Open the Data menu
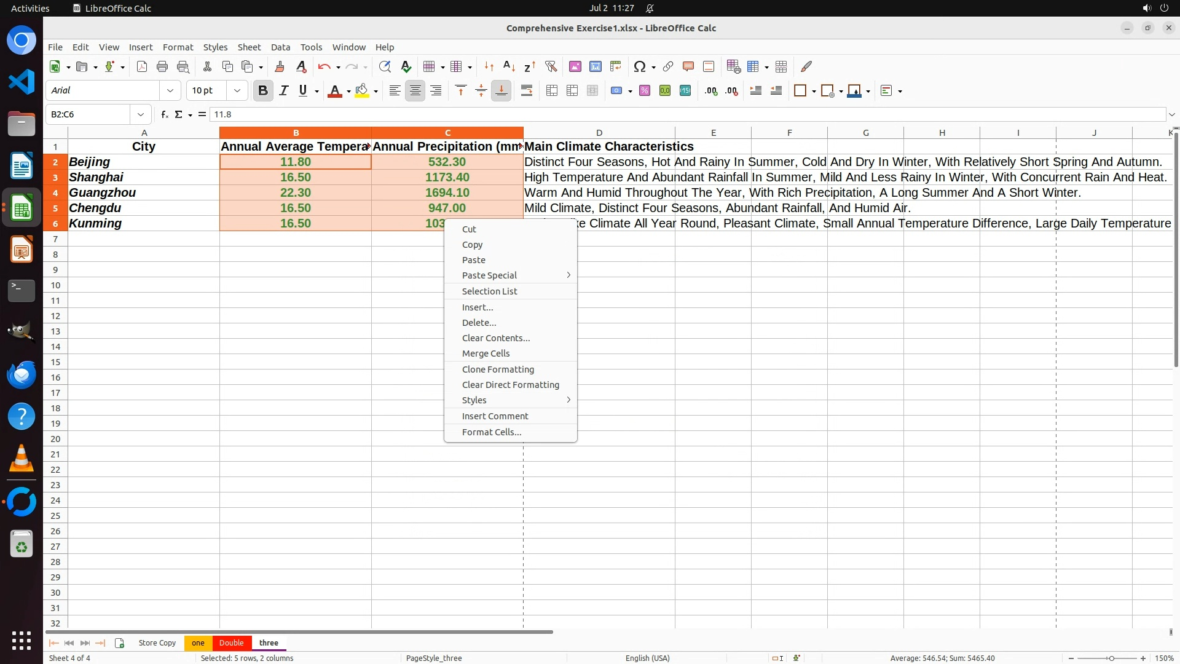 coord(280,47)
